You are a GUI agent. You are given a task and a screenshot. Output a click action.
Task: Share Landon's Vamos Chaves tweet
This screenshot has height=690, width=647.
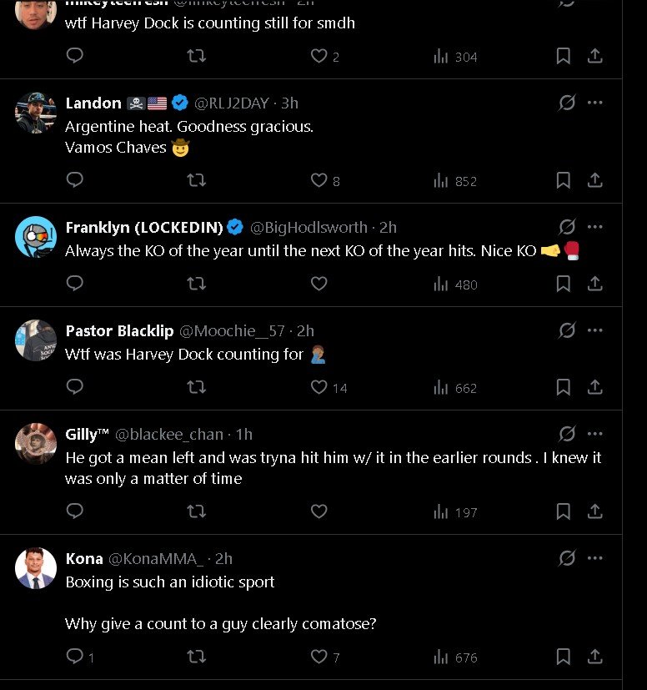(595, 180)
